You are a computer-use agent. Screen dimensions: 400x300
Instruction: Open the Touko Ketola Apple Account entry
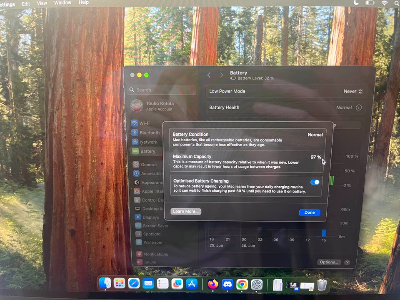(153, 106)
